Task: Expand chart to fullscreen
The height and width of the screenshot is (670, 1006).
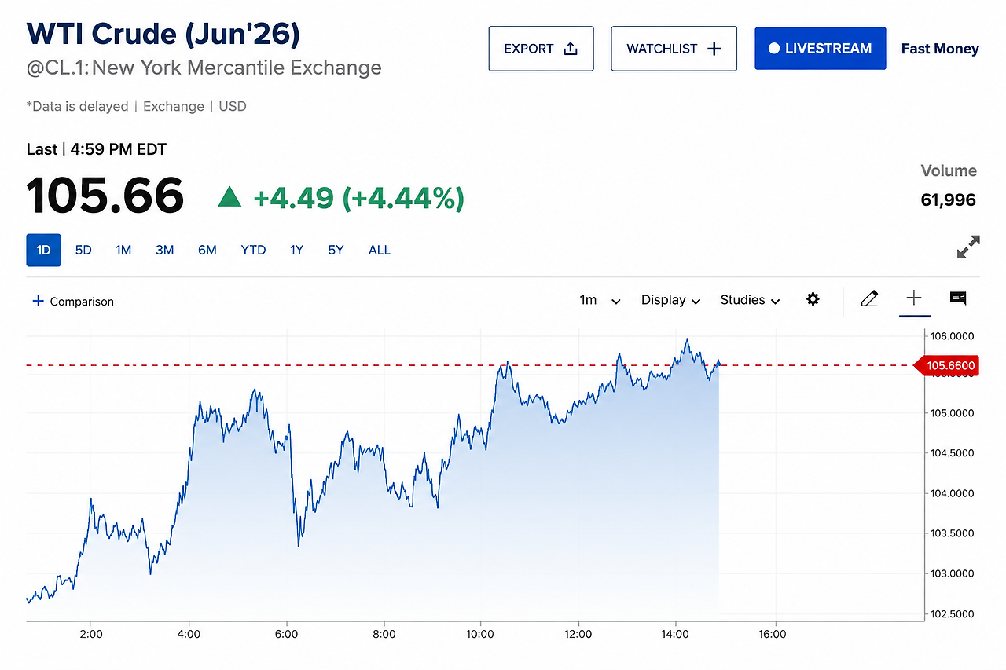Action: [968, 247]
